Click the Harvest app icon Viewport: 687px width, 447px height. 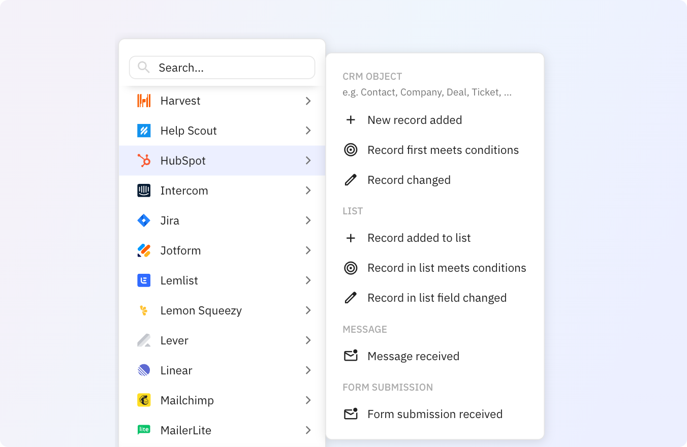[x=144, y=101]
